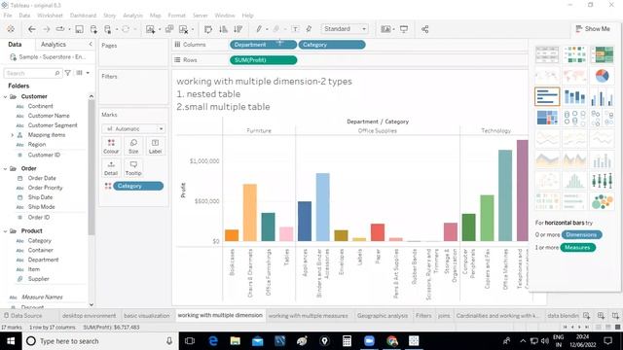Viewport: 623px width, 350px height.
Task: Open the Worksheet menu
Action: (50, 16)
